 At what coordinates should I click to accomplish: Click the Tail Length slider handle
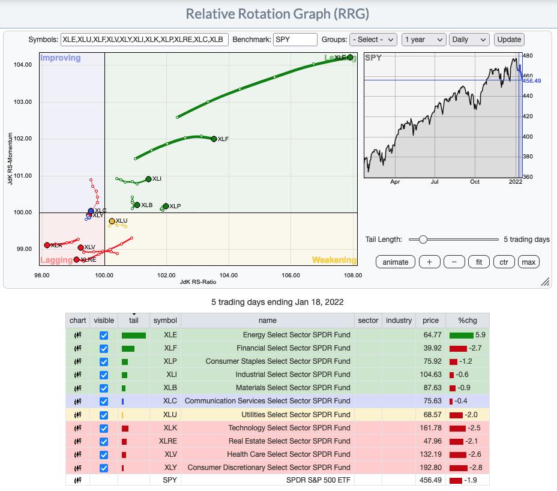[x=423, y=239]
